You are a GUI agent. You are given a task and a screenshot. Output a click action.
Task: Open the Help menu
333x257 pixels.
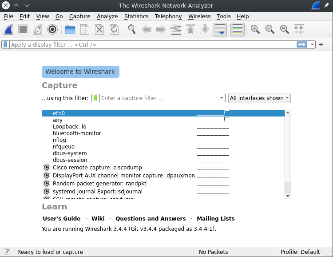(x=243, y=16)
